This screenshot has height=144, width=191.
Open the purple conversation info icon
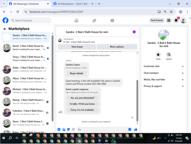(x=134, y=32)
